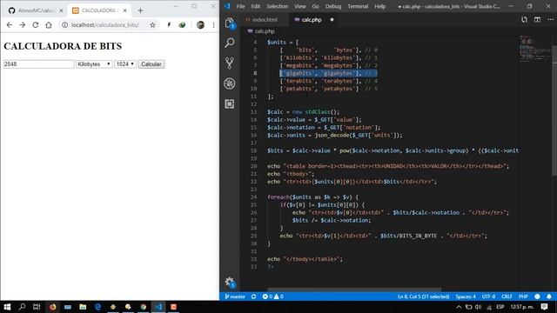557x313 pixels.
Task: Open the Windows action center
Action: pos(544,307)
